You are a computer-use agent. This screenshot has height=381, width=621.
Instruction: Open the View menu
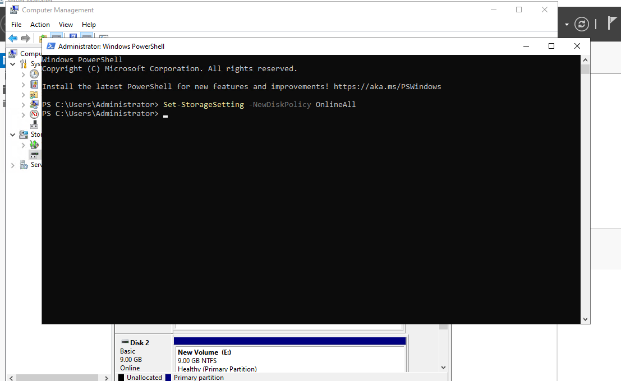tap(66, 25)
